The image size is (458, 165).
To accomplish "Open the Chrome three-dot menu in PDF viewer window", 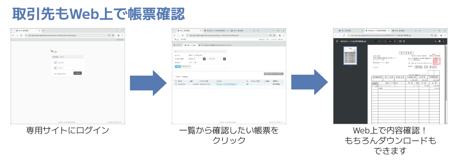I will pyautogui.click(x=445, y=35).
